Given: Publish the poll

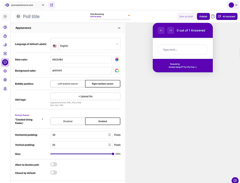Looking at the screenshot, I should point(203,16).
